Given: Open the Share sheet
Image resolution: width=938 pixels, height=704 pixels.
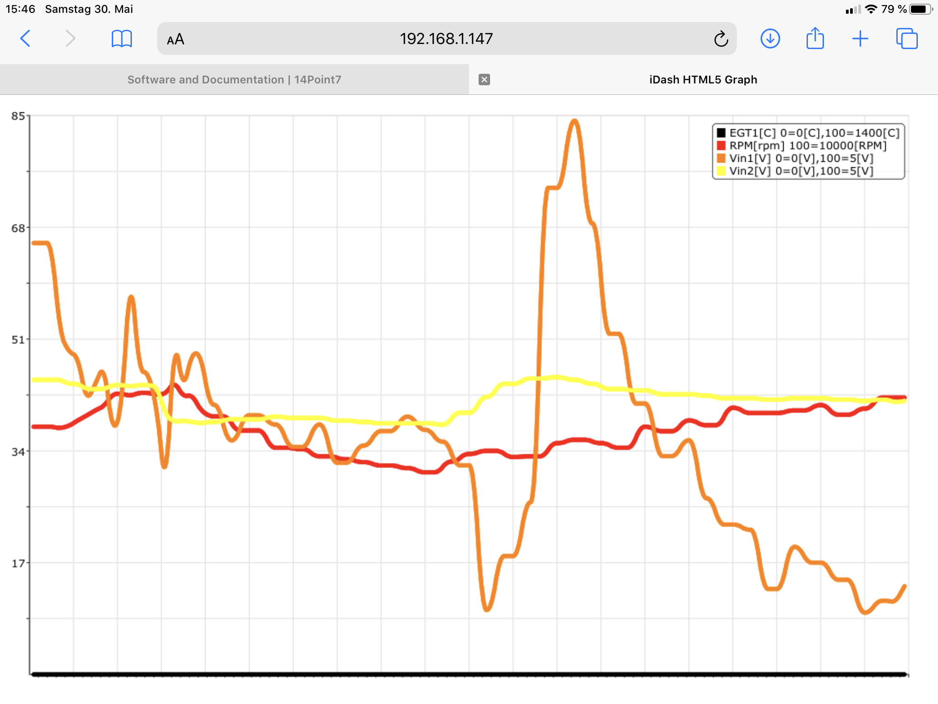Looking at the screenshot, I should coord(815,38).
